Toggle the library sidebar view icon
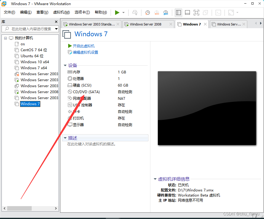The width and height of the screenshot is (264, 219). [178, 13]
